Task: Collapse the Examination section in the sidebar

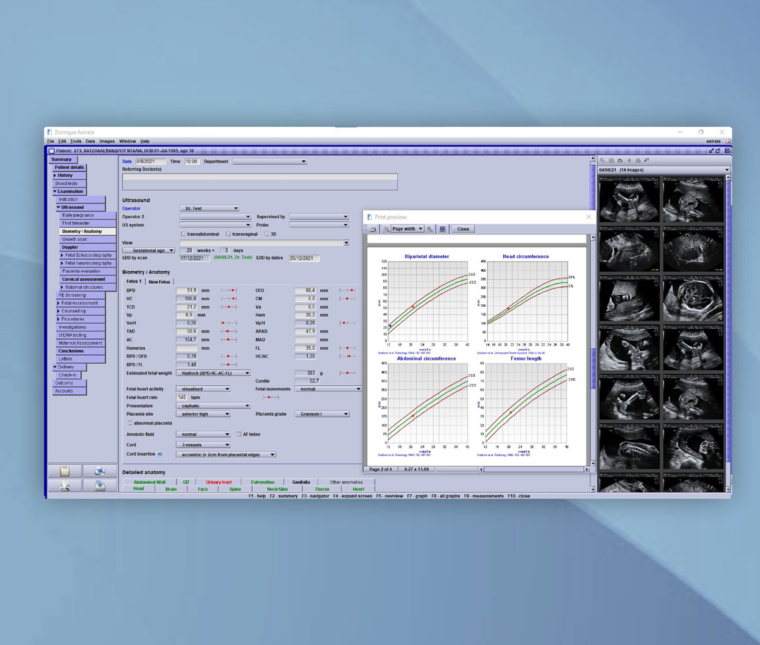Action: point(55,191)
